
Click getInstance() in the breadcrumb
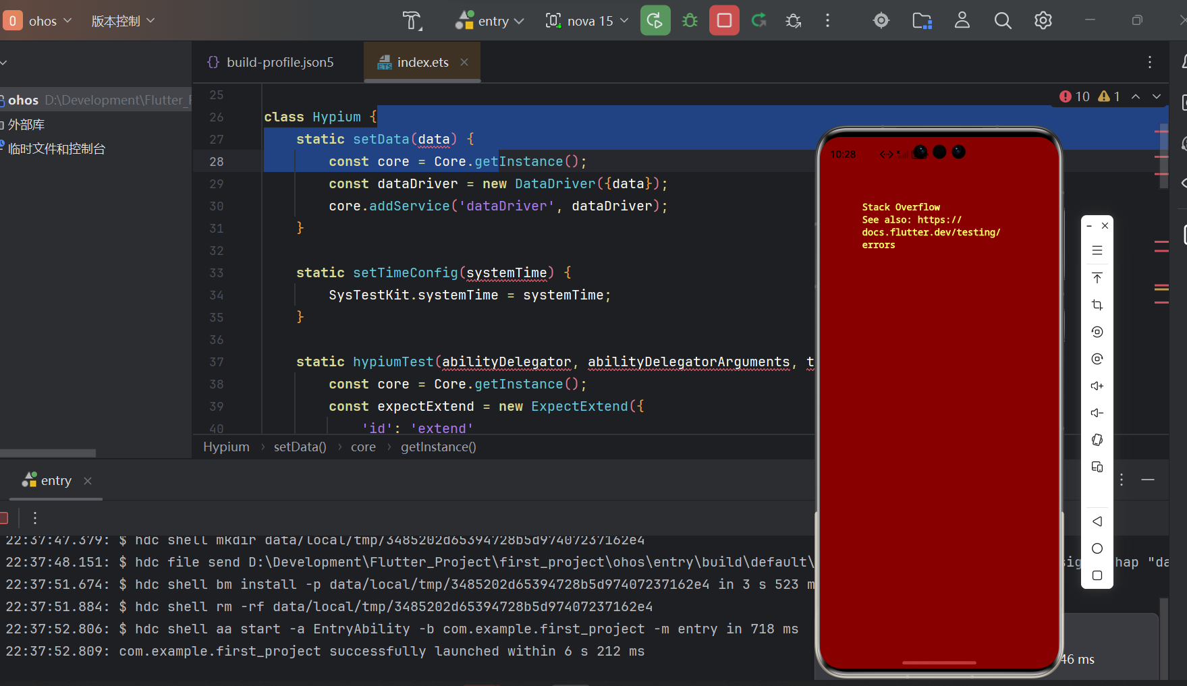click(439, 447)
